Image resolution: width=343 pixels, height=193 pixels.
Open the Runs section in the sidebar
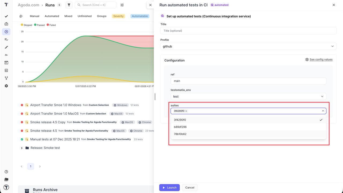point(6,32)
